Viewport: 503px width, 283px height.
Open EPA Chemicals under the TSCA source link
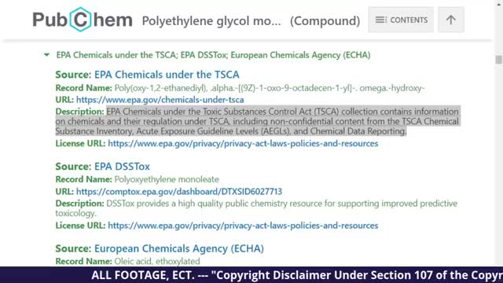coord(167,75)
